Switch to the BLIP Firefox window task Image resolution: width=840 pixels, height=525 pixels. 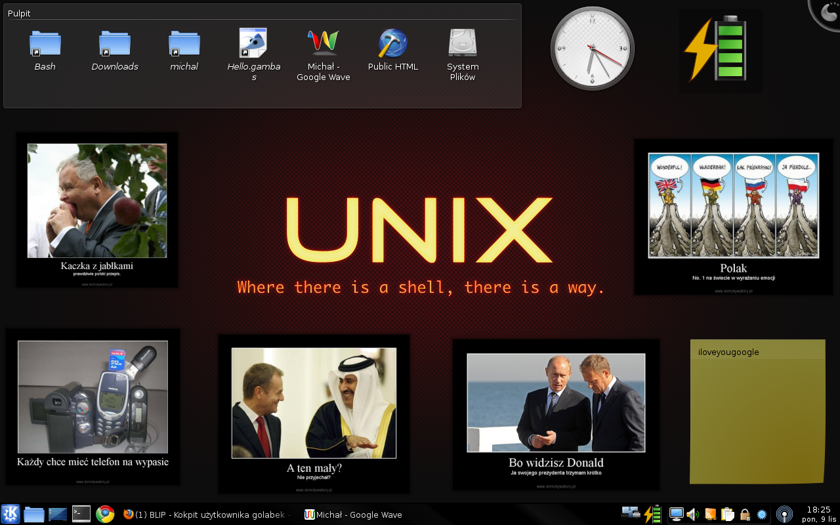pos(206,514)
